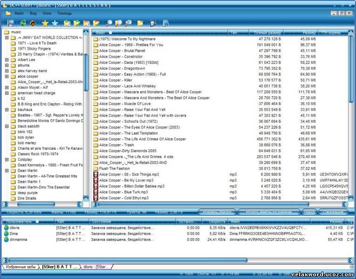
Task: Switch to the Избранные хабы tab
Action: [x=21, y=267]
